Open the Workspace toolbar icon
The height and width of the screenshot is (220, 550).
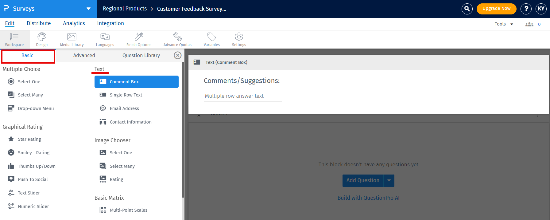tap(14, 39)
